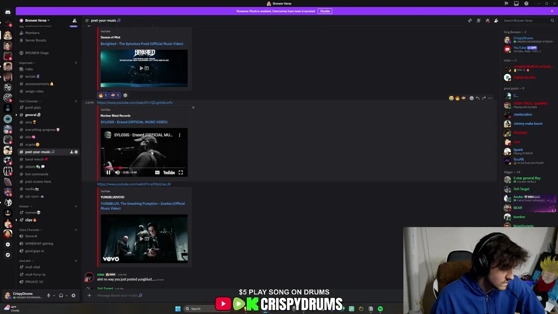
Task: Open YUNGBLUD Zombie video title link
Action: tap(143, 206)
